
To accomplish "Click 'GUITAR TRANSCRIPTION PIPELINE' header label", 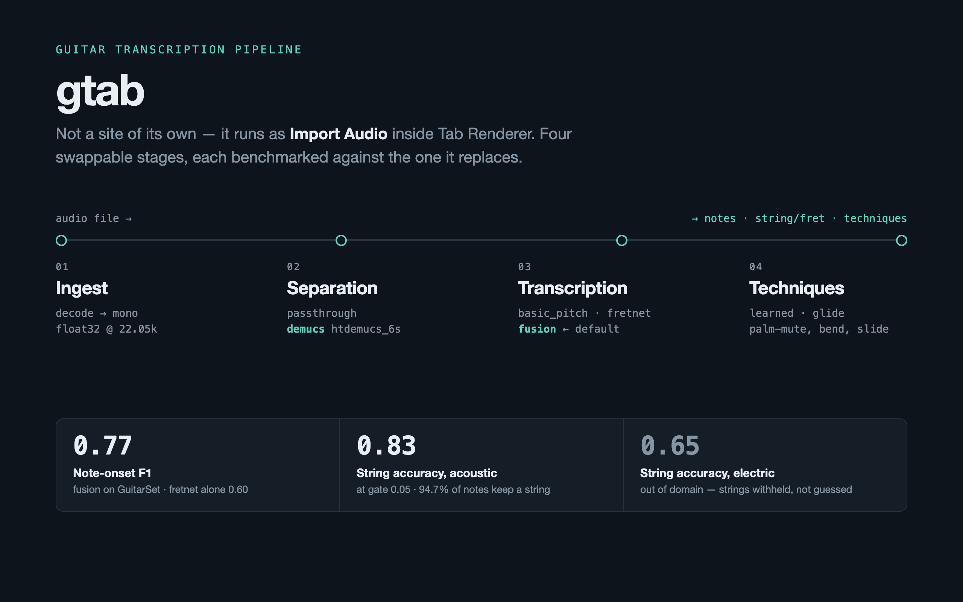I will pyautogui.click(x=179, y=50).
